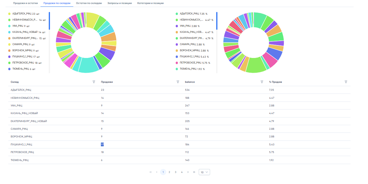Jump to the first page using double-left arrow

point(151,172)
